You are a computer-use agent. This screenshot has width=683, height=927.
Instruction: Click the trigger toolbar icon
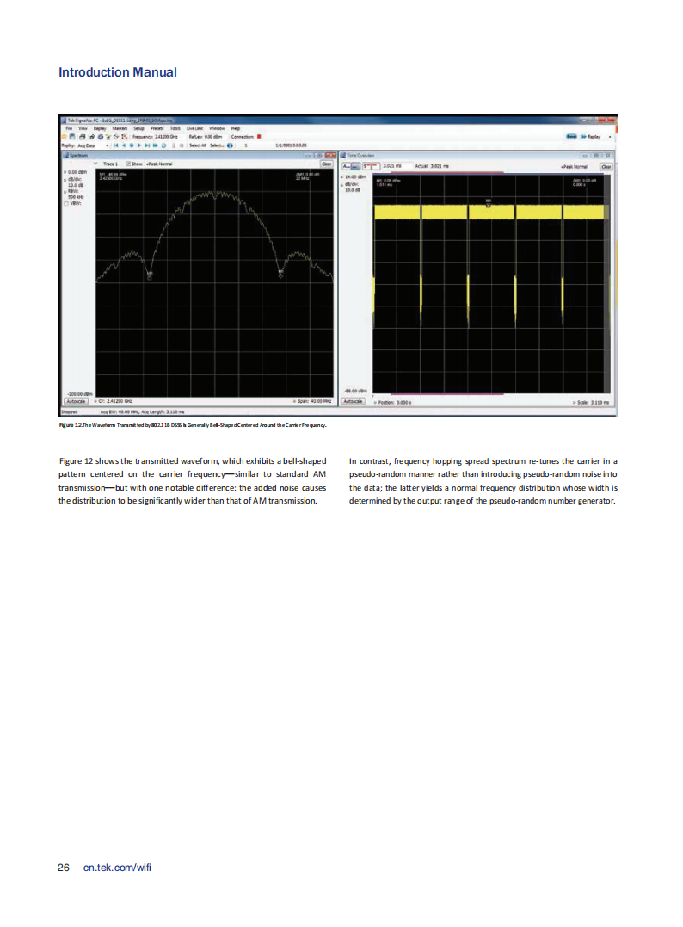108,137
